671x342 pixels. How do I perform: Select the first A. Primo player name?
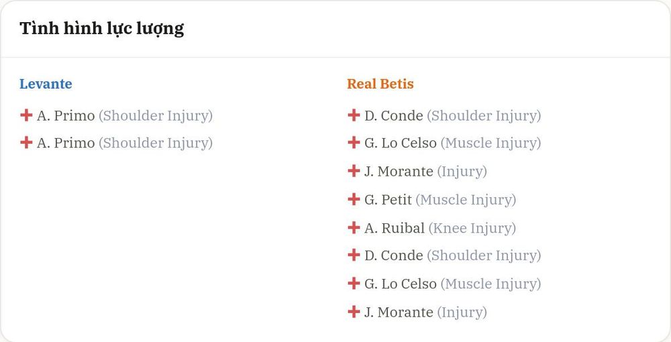[x=66, y=115]
